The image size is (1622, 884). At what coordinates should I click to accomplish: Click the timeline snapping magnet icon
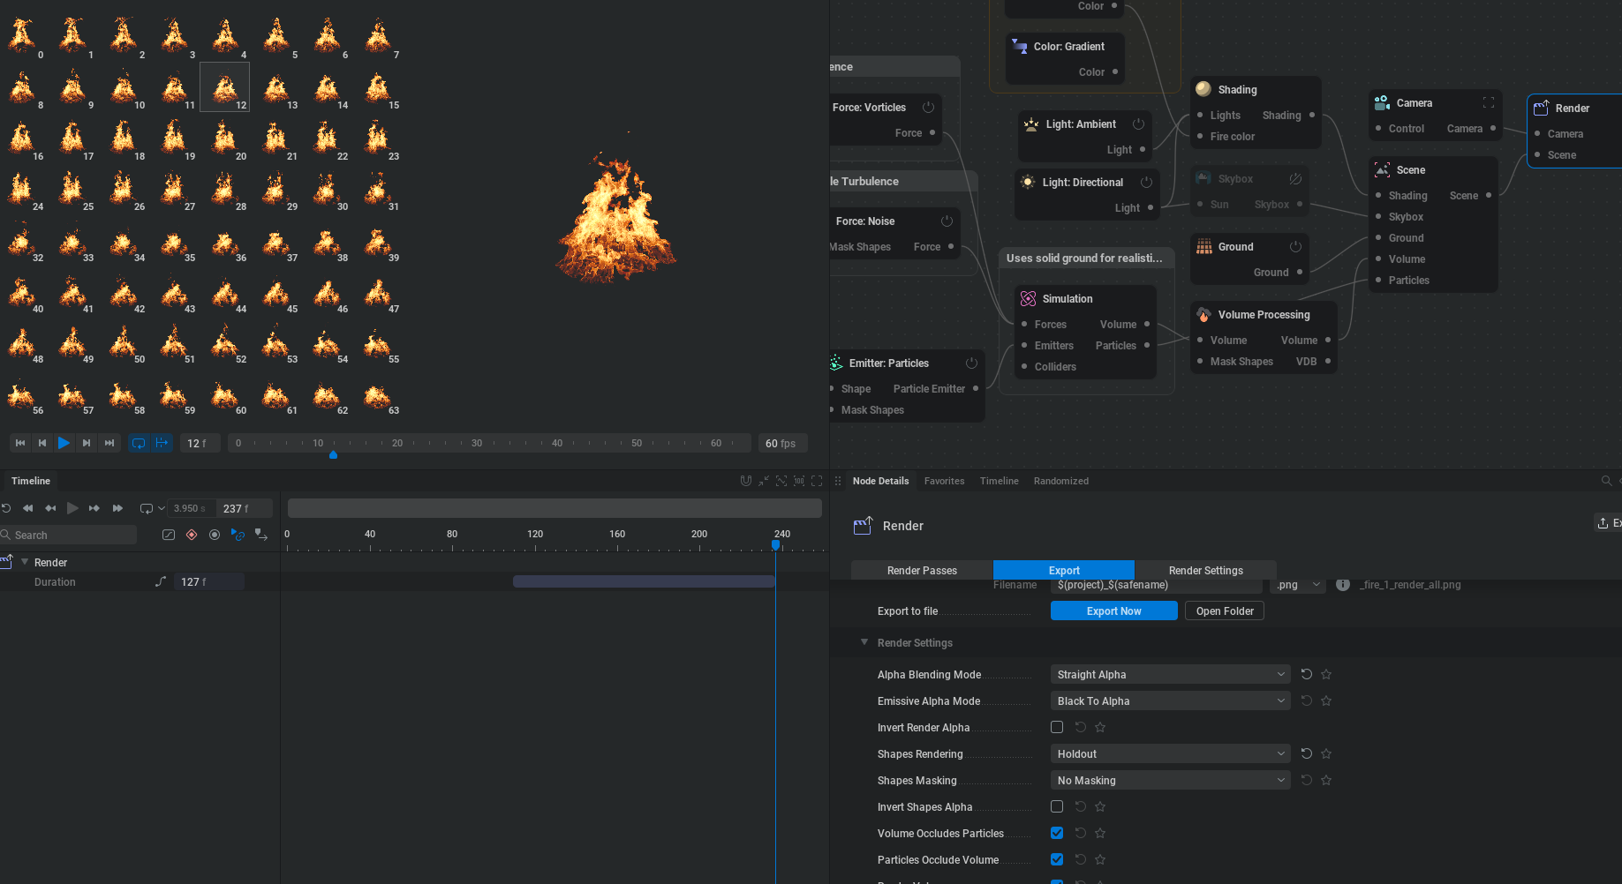[x=746, y=481]
